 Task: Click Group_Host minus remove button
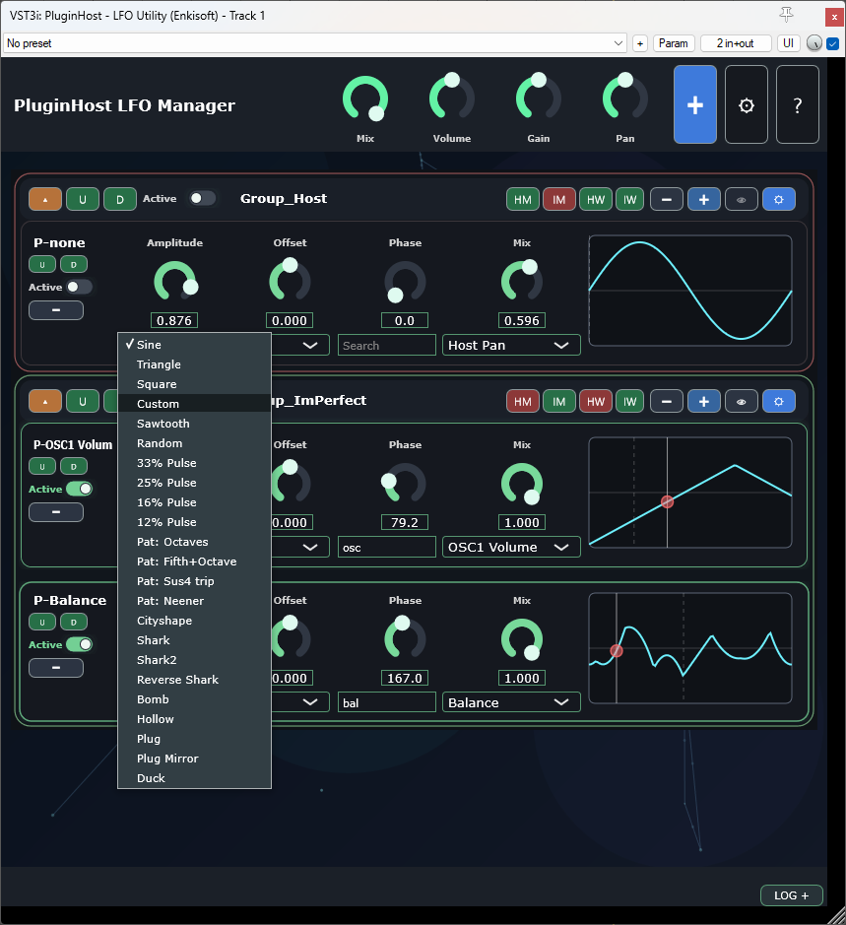(667, 199)
